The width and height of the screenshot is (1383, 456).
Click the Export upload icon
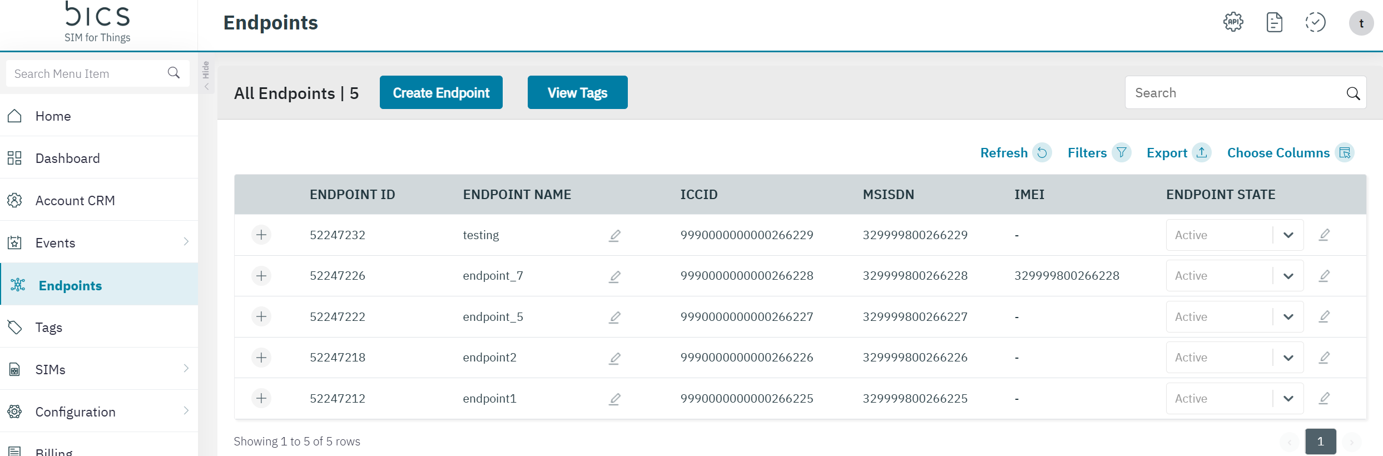[1202, 153]
